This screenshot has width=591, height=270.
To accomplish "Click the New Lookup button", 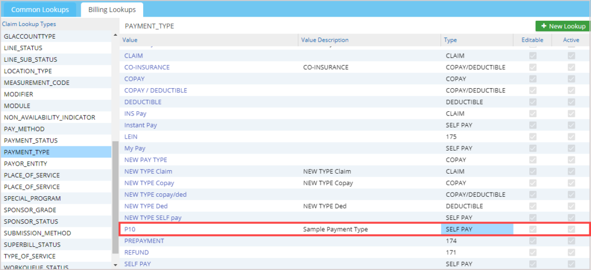I will pyautogui.click(x=562, y=26).
